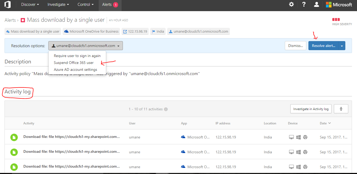Click the umane@cloudcfs1.onmicrosoft.com user tag

(x=199, y=31)
